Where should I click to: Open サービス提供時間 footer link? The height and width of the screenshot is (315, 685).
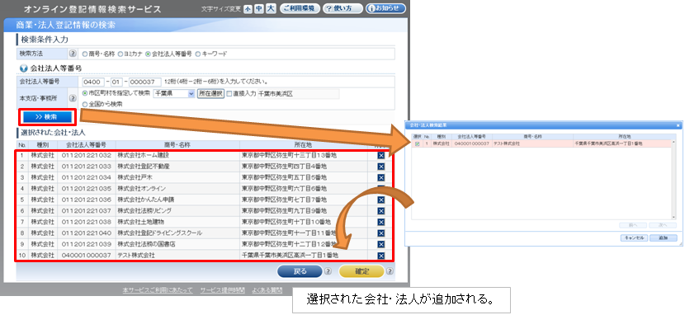(222, 290)
